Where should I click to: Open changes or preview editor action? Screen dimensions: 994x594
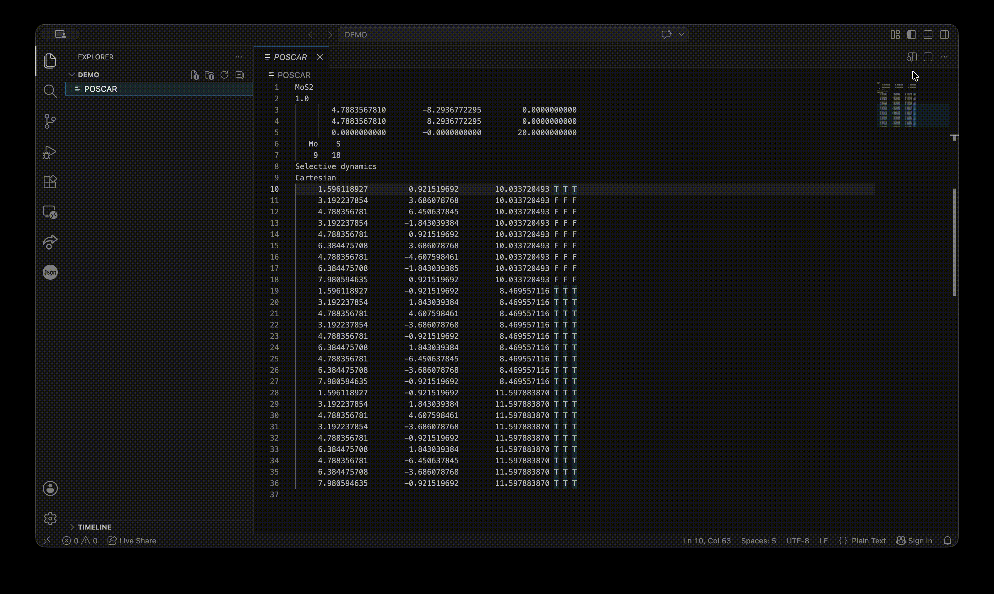point(912,57)
